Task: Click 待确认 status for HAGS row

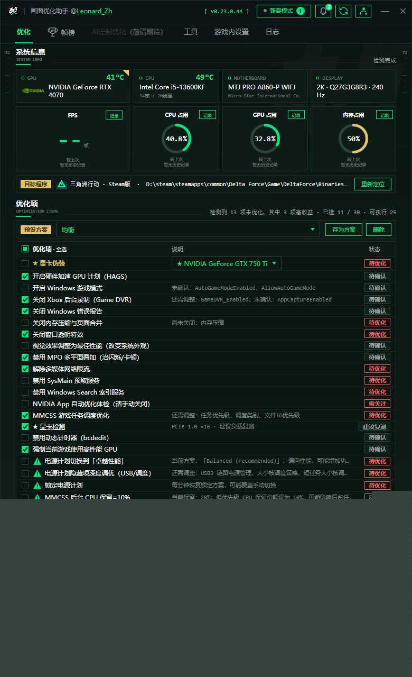Action: [378, 276]
